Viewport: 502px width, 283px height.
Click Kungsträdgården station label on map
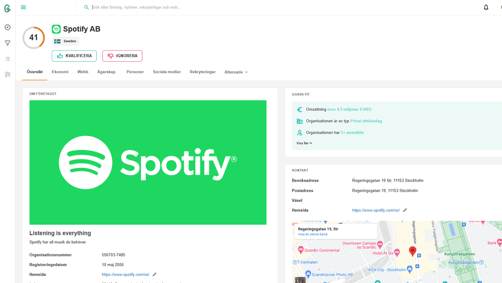(x=466, y=262)
